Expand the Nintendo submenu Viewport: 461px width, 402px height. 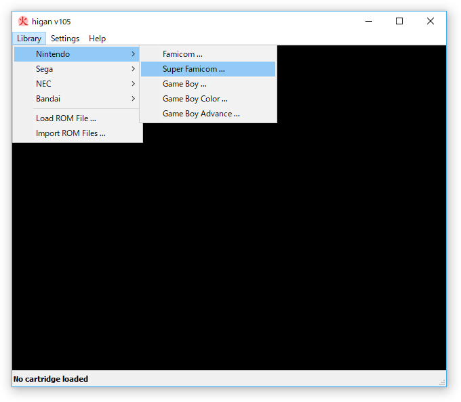[x=77, y=54]
